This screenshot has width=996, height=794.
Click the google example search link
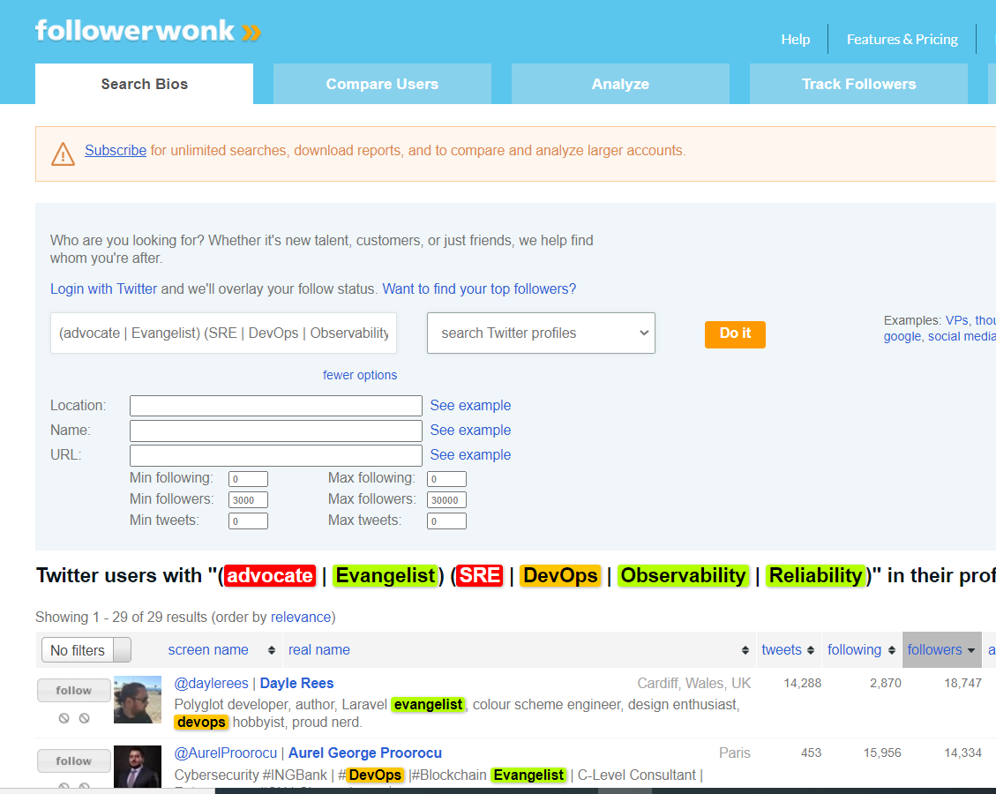[902, 337]
